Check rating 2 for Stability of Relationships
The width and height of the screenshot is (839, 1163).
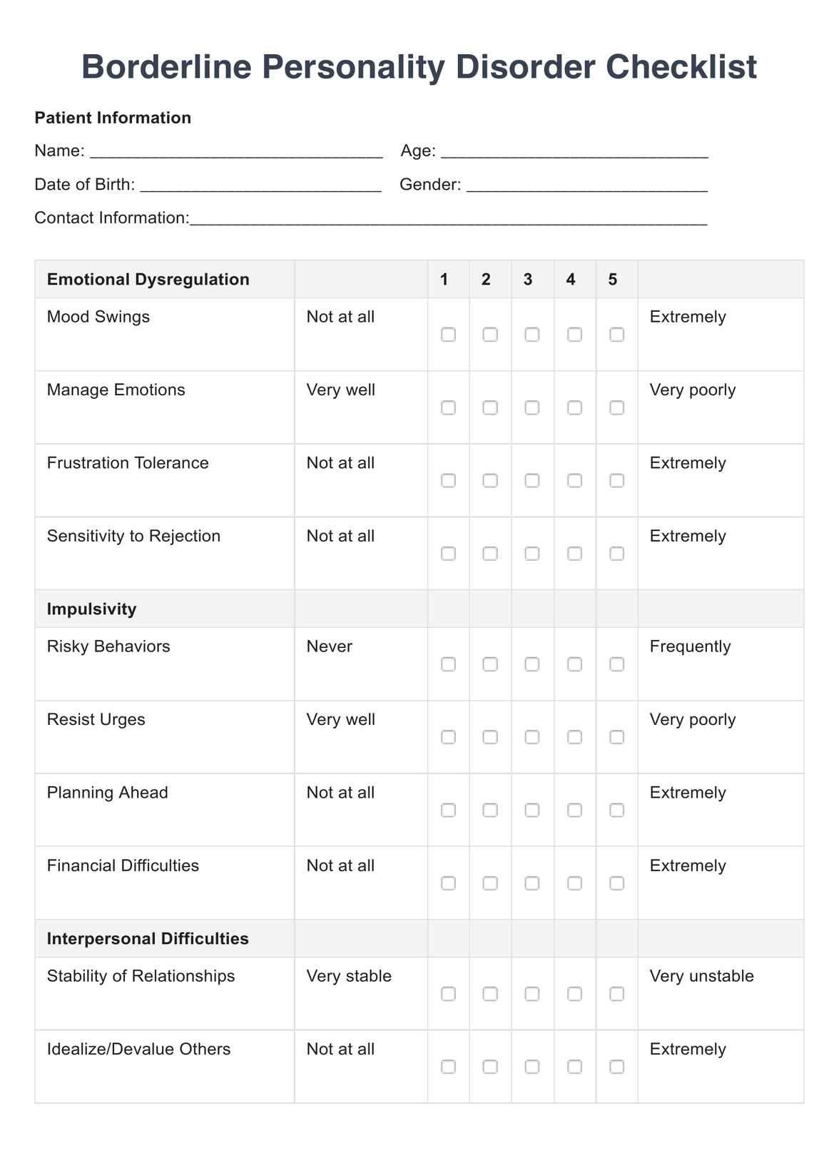490,994
